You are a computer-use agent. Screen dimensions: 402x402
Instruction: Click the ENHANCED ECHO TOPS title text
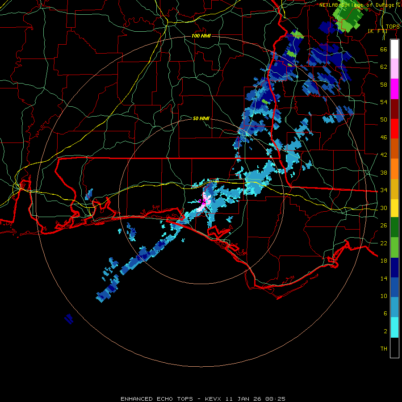[x=157, y=399]
